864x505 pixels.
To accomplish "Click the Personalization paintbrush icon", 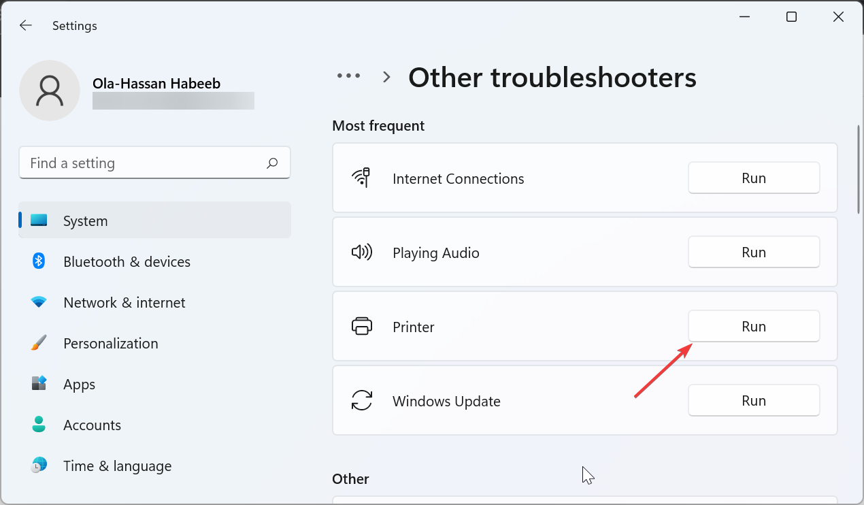I will point(39,343).
